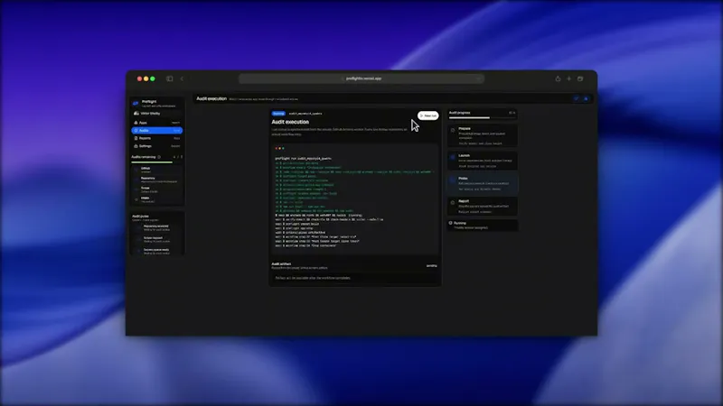723x406 pixels.
Task: Select the Repository checklist row
Action: click(x=156, y=180)
